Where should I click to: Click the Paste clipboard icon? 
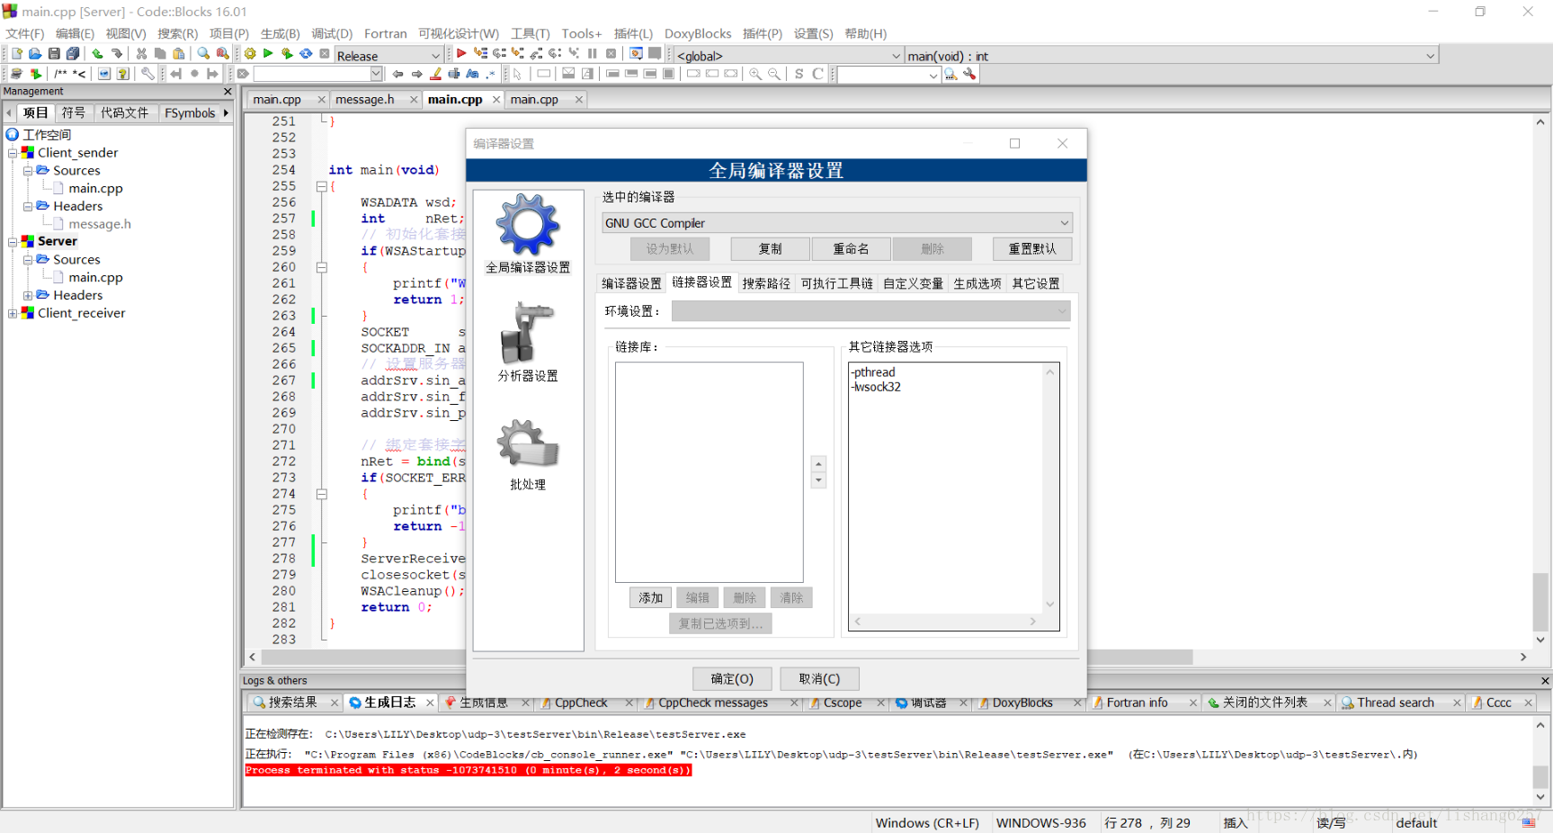coord(179,54)
